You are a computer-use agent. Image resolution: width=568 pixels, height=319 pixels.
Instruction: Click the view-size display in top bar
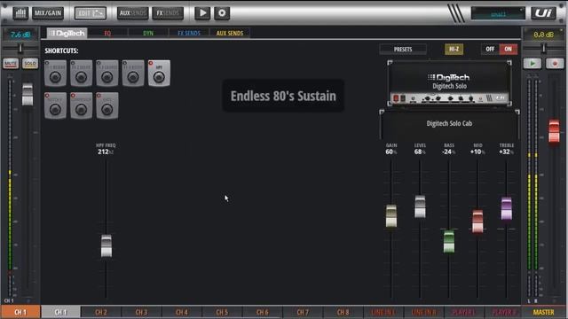tap(498, 13)
